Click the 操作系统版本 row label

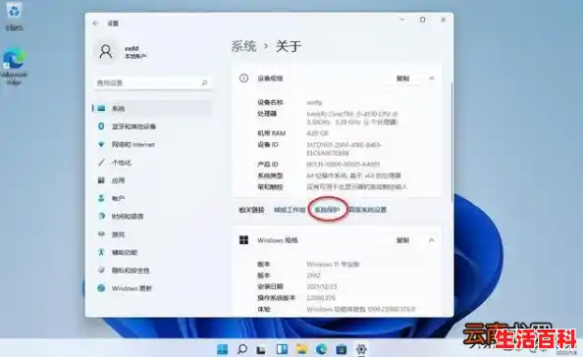point(277,298)
